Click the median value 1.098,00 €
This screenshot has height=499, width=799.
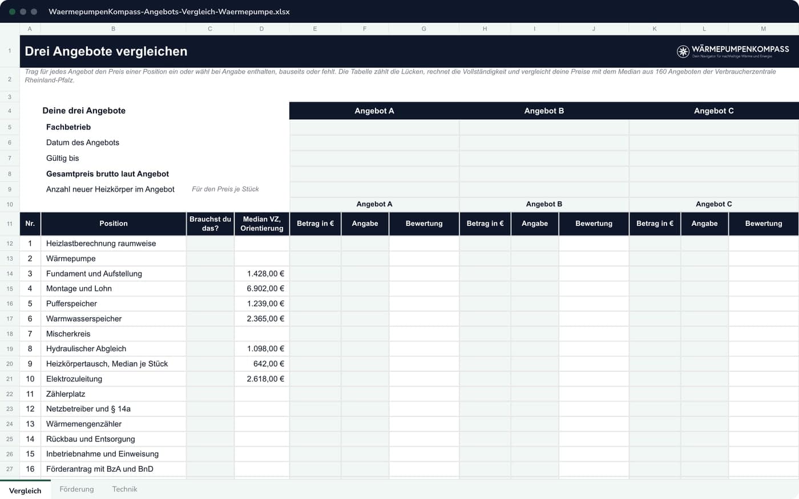262,348
